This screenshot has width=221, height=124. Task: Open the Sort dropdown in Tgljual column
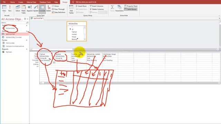click(54, 62)
